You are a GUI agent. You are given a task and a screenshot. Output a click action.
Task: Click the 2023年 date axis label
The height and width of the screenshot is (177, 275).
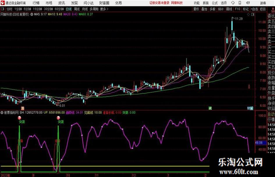coord(6,175)
